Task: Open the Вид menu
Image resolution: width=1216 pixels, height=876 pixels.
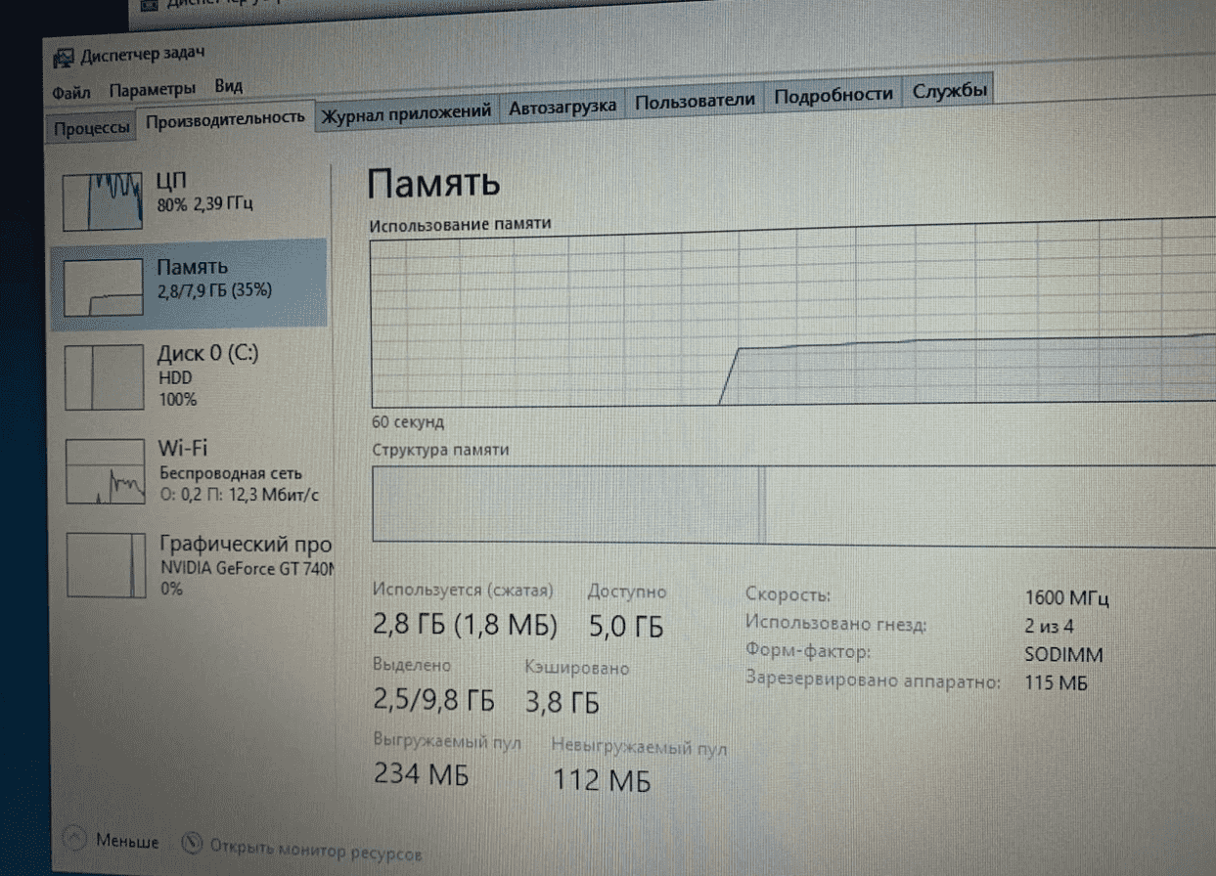Action: pyautogui.click(x=228, y=86)
